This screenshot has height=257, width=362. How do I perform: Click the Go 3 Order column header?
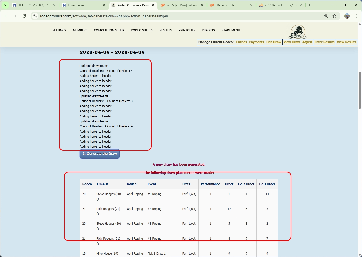[x=267, y=184]
